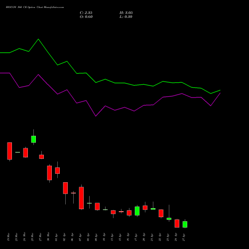Select the high value 'H: 3.05'

point(126,13)
